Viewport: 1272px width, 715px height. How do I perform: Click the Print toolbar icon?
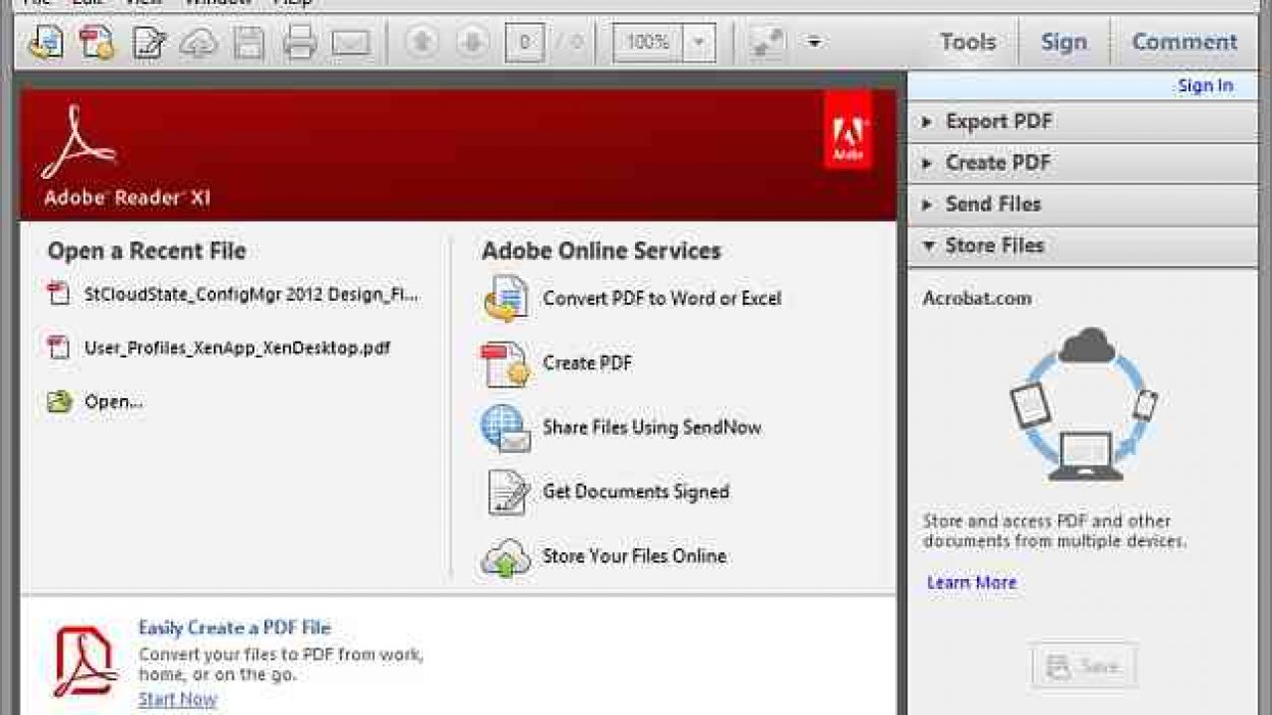299,42
